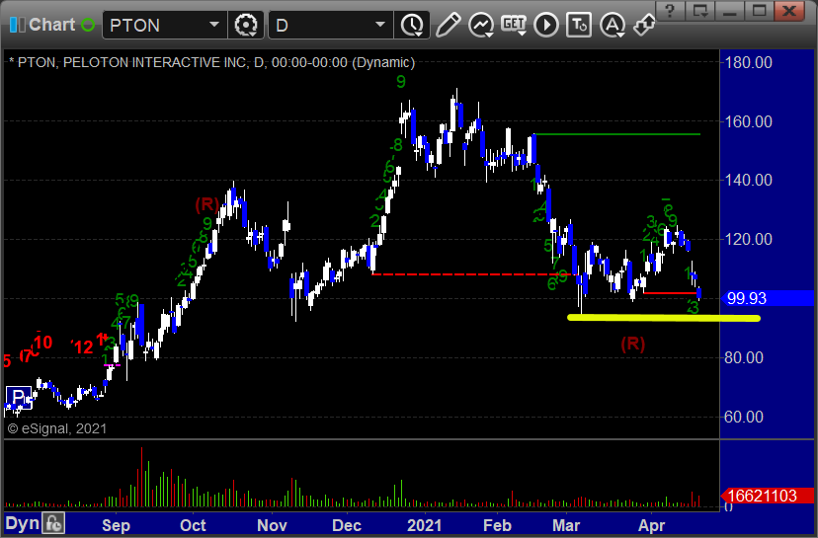This screenshot has width=818, height=538.
Task: Click the Sep label on time axis
Action: click(116, 525)
